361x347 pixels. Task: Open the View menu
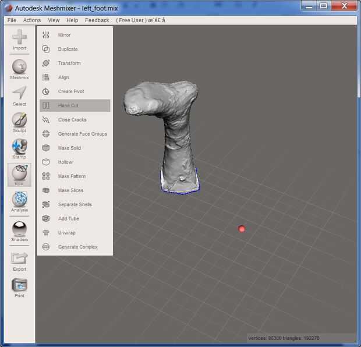pyautogui.click(x=54, y=20)
